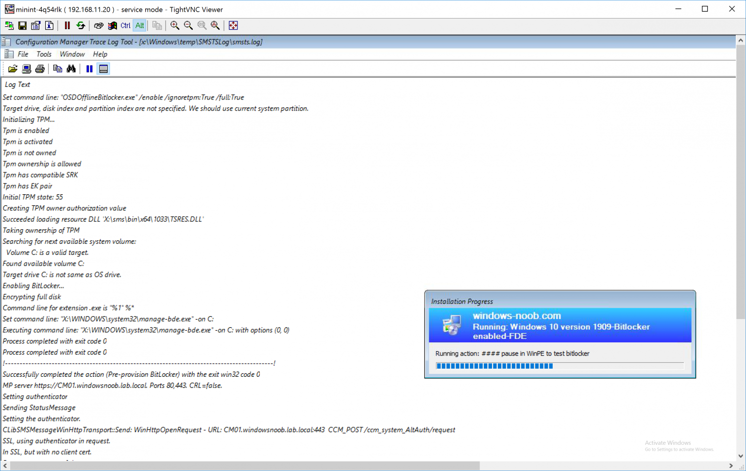Open the Tools menu
The width and height of the screenshot is (746, 471).
44,54
